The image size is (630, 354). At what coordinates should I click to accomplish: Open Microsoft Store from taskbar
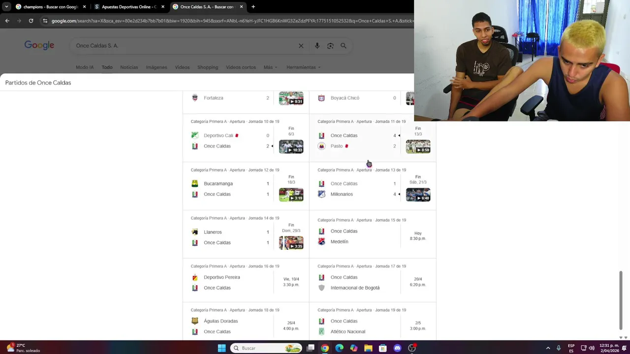383,348
